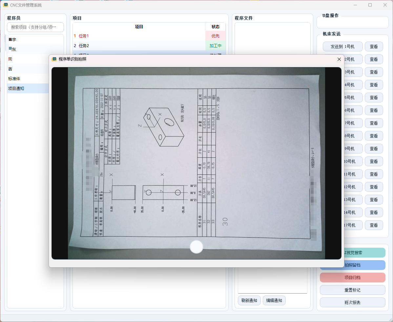
Task: Click the CNC文件管理系统 app icon in title bar
Action: [x=6, y=5]
